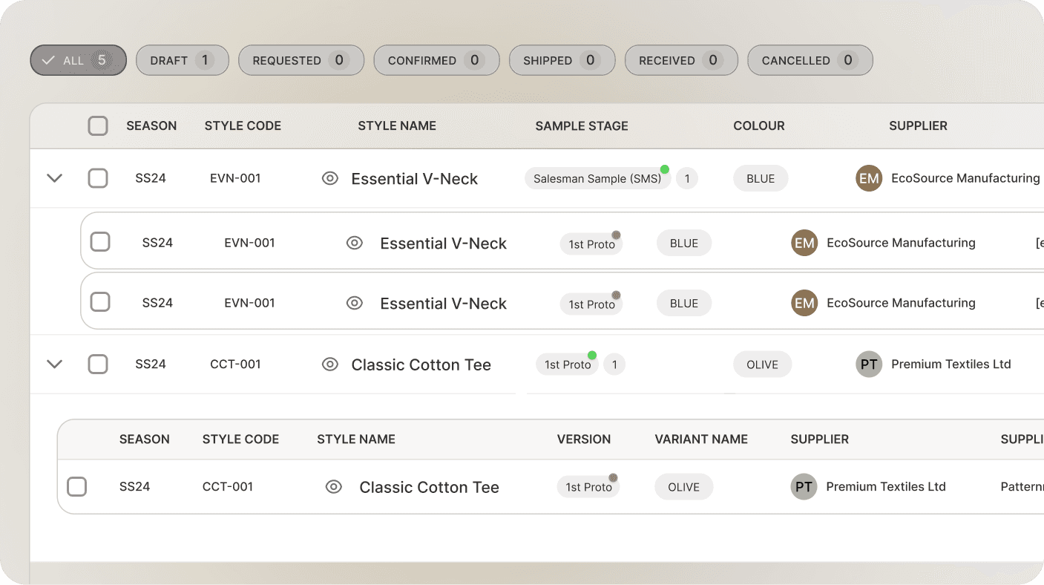
Task: Click the PT avatar on Classic Cotton Tee parent row
Action: pos(869,365)
